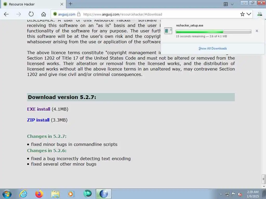Select the Resource Hacker tab
Viewport: 266px width, 199px height.
coord(33,4)
